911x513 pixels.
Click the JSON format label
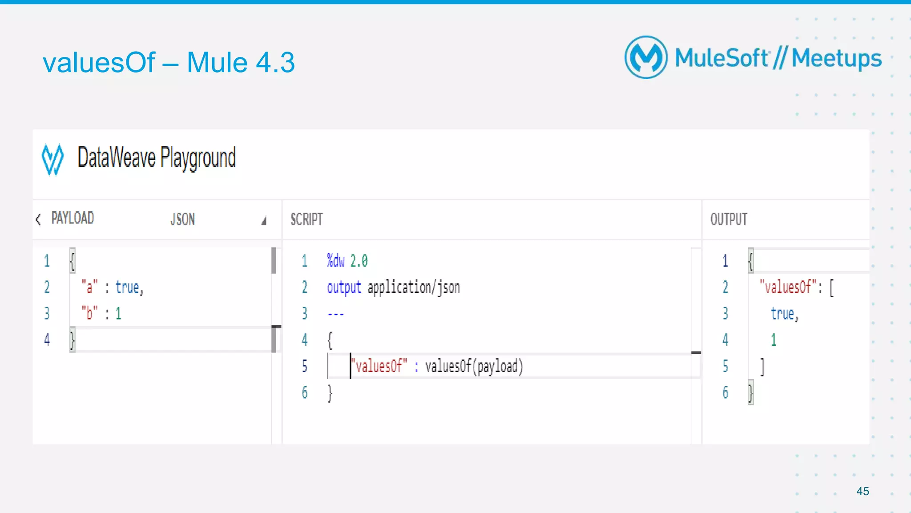tap(182, 219)
